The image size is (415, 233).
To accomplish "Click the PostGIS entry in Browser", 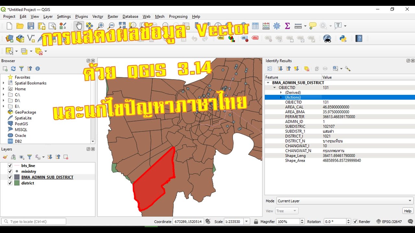I will (x=21, y=124).
